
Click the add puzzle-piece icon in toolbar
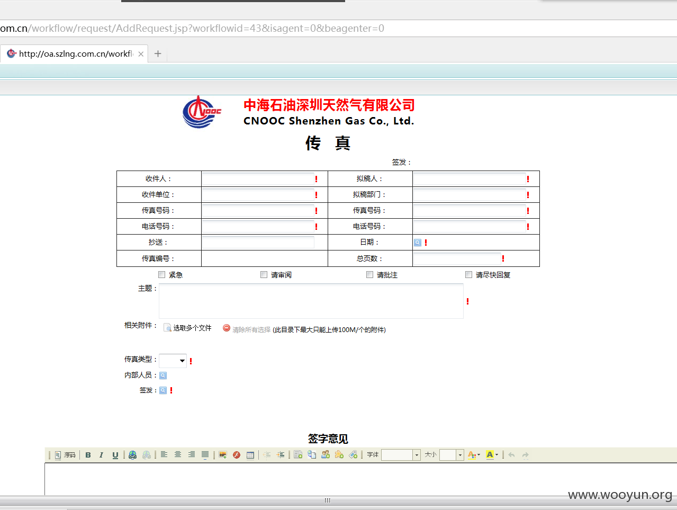point(339,455)
